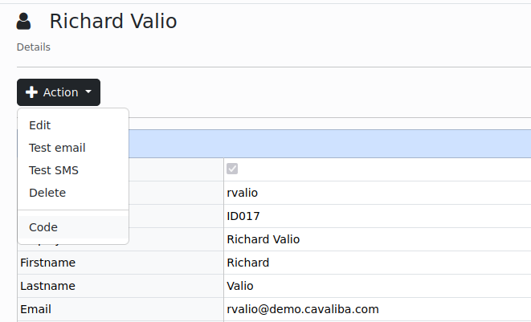Choose Edit from the Action menu
This screenshot has width=531, height=322.
click(40, 125)
